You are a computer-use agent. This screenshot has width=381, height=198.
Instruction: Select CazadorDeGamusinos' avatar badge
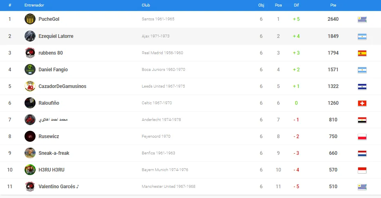click(x=30, y=86)
